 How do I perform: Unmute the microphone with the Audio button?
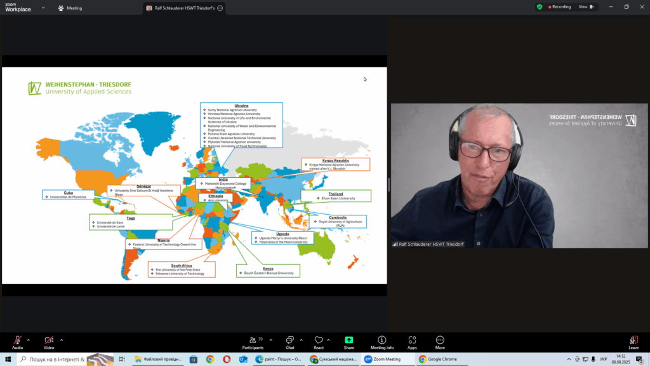(17, 341)
